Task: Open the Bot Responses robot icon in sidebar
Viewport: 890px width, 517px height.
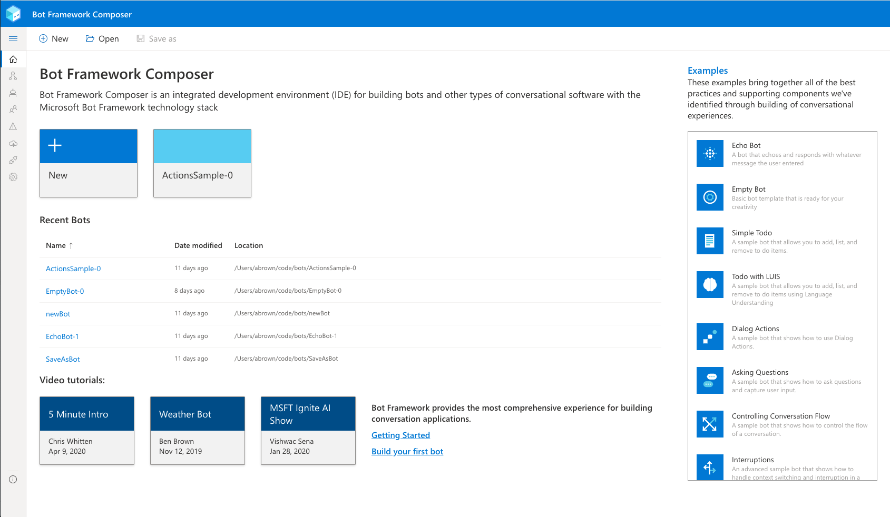Action: (x=13, y=93)
